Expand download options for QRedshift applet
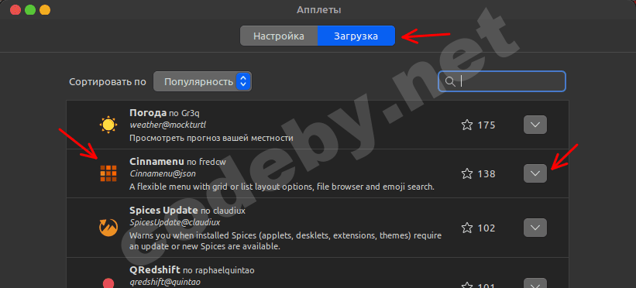Image resolution: width=636 pixels, height=288 pixels. pos(535,283)
